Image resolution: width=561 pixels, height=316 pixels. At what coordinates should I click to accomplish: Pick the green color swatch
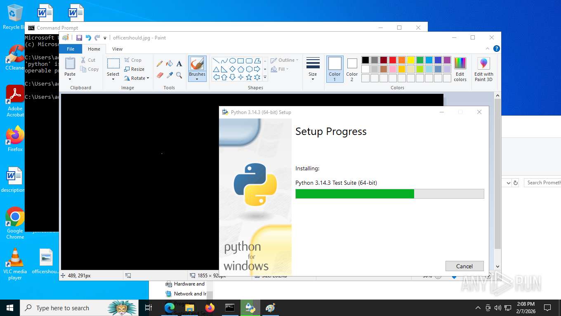coord(420,60)
